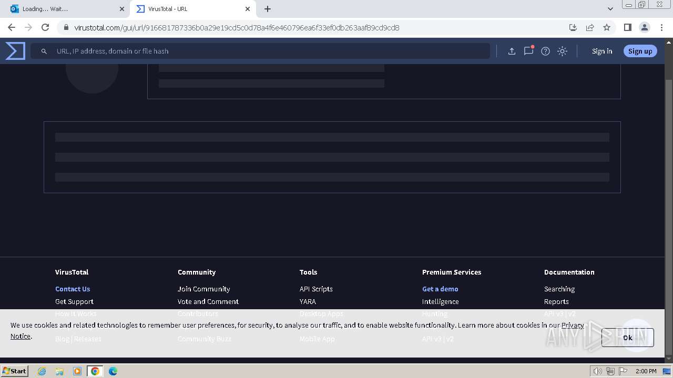Open the API Scripts link
Image resolution: width=673 pixels, height=378 pixels.
(316, 289)
